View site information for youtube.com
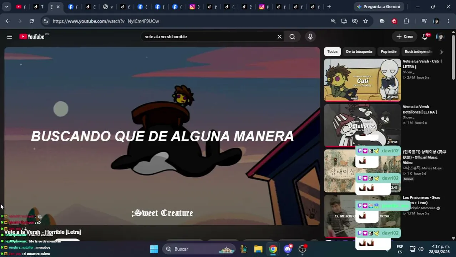The height and width of the screenshot is (257, 456). click(x=46, y=21)
